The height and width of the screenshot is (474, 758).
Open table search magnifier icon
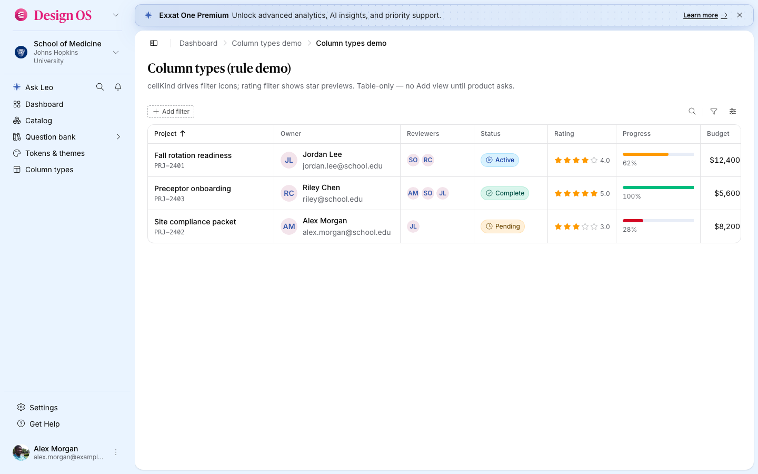click(x=692, y=111)
